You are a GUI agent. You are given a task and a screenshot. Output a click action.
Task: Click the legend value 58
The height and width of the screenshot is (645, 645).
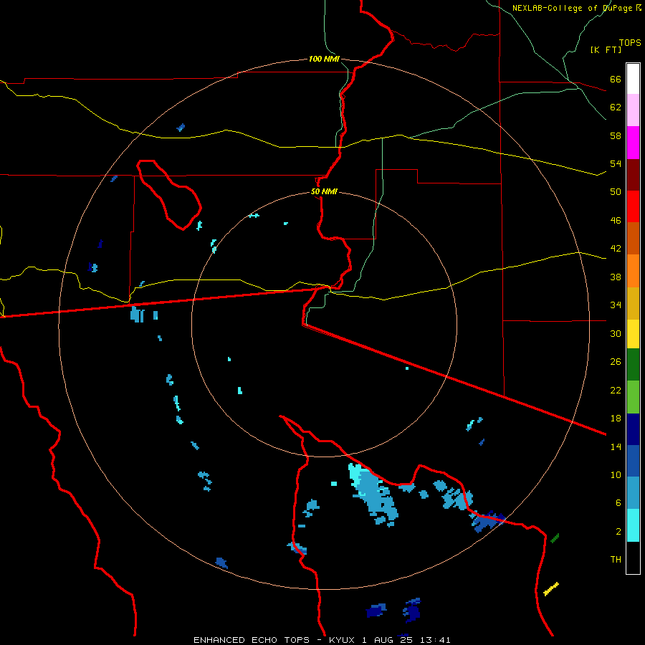[x=616, y=135]
